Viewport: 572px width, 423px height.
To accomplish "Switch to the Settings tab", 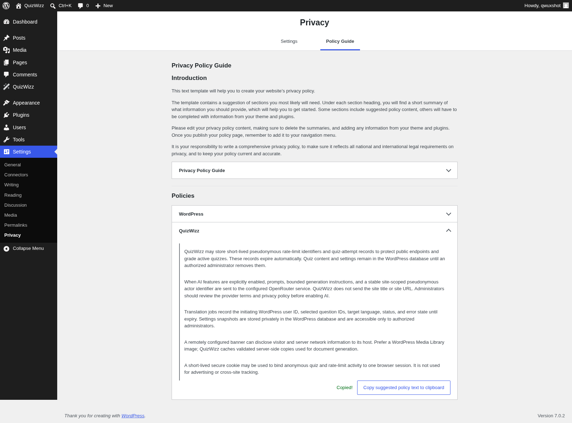I will [289, 41].
